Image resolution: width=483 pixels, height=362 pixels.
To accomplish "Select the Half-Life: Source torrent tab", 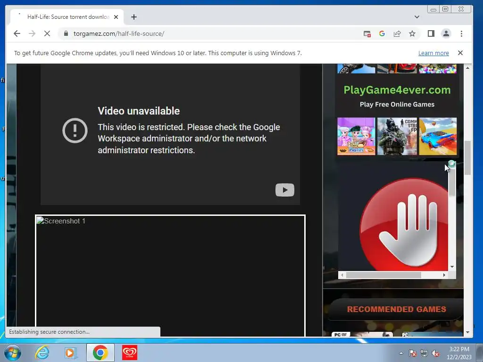I will (67, 17).
